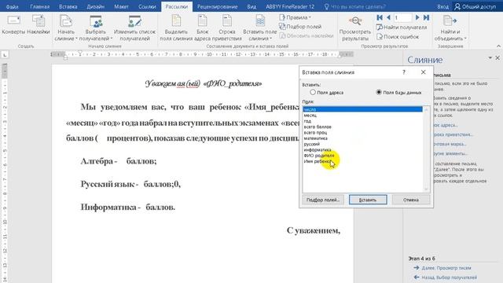
Task: Open Вставить поле слияния dropdown
Action: point(260,28)
